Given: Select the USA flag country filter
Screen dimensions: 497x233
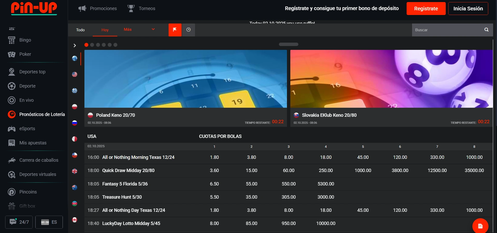Looking at the screenshot, I should click(75, 74).
